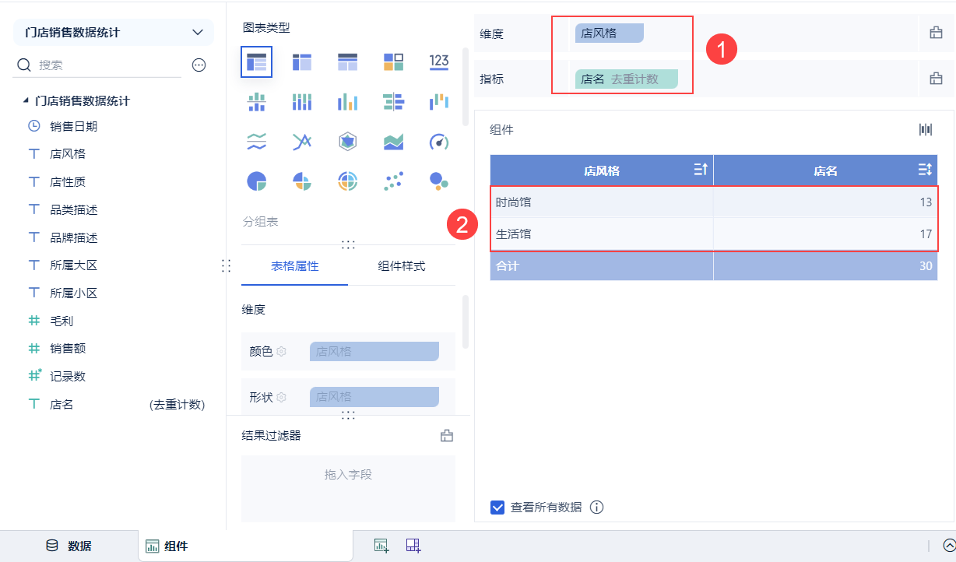Screen dimensions: 956x562
Task: Pick the pie chart type
Action: pos(257,181)
